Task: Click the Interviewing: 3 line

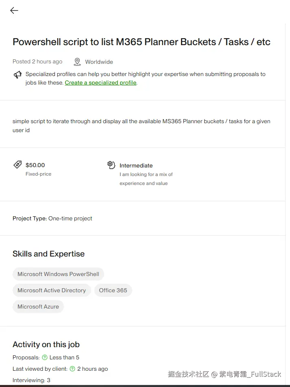Action: [x=31, y=380]
